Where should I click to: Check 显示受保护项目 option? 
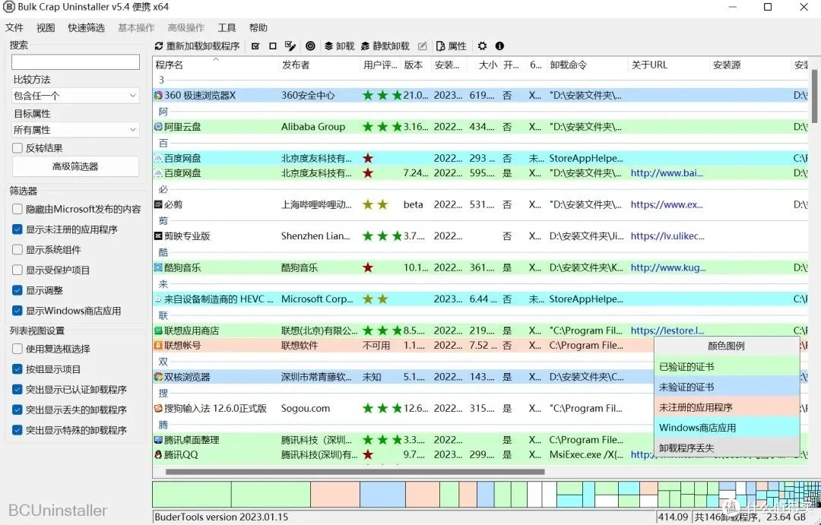click(x=17, y=270)
